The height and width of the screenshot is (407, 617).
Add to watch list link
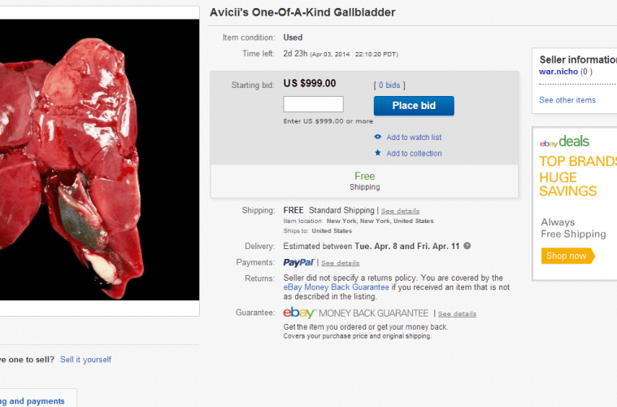coord(414,137)
